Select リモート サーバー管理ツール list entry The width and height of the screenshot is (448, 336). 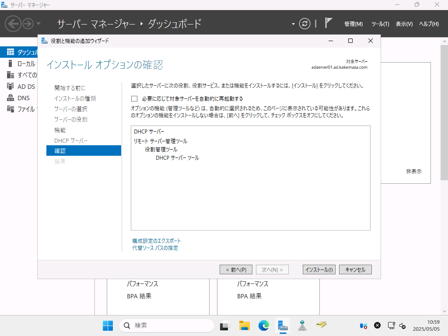(x=160, y=141)
